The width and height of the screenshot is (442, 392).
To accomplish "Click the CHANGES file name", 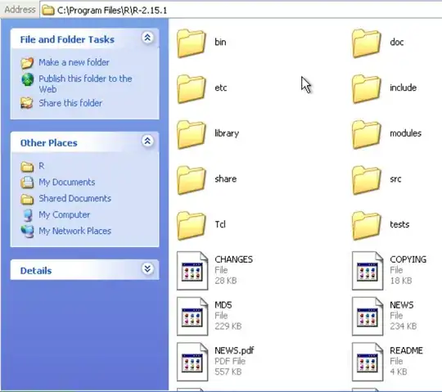I will 233,259.
